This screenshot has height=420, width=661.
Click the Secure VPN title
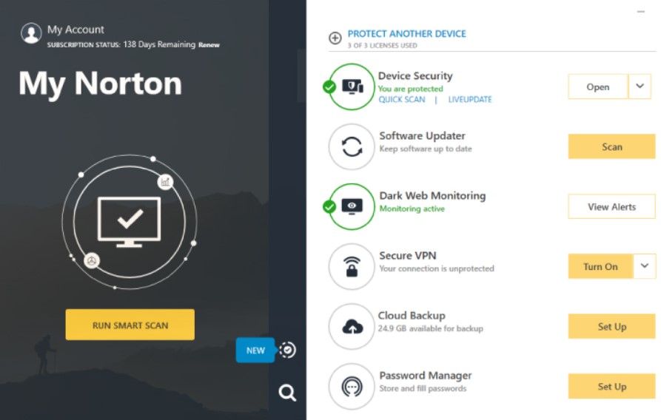(x=408, y=256)
